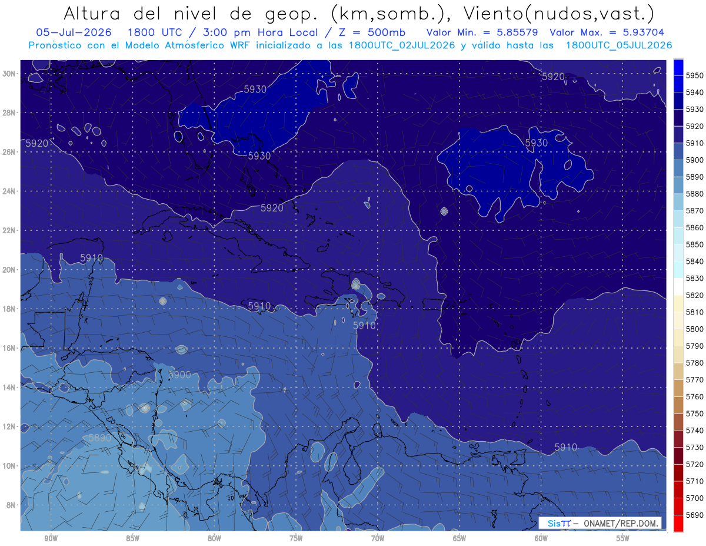Click the 5740 colorbar tick label
Viewport: 706px width, 546px height.
(x=694, y=431)
